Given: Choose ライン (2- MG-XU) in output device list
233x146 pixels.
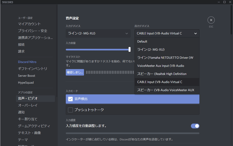Looking at the screenshot, I should pos(167,50).
